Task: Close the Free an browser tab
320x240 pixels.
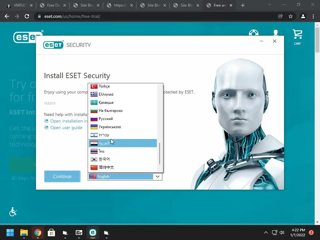Action: [231, 5]
